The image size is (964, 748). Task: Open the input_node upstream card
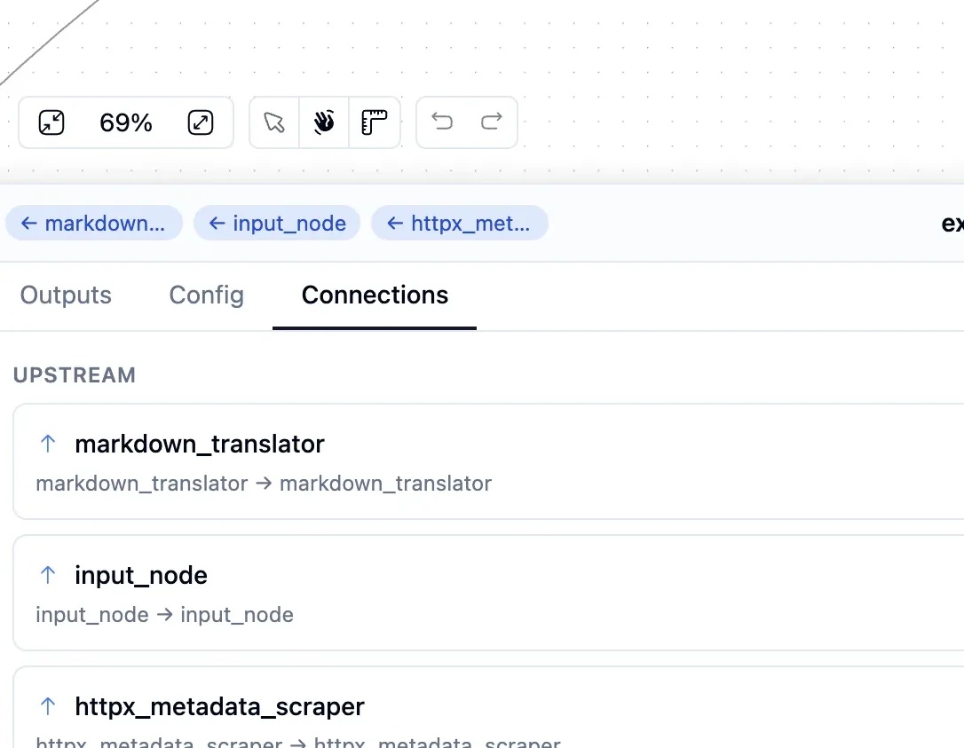pos(489,593)
